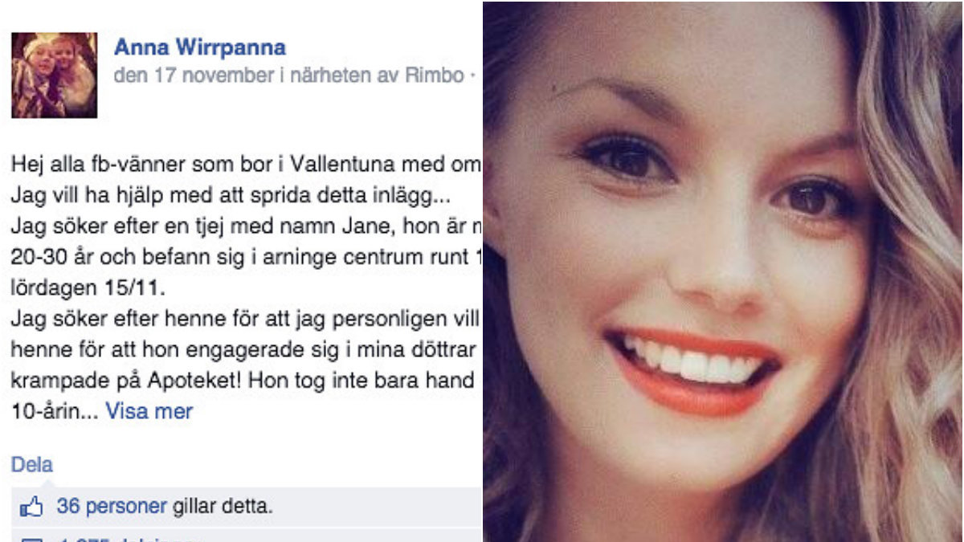
Task: Click the shares icon below likes row
Action: 31,538
